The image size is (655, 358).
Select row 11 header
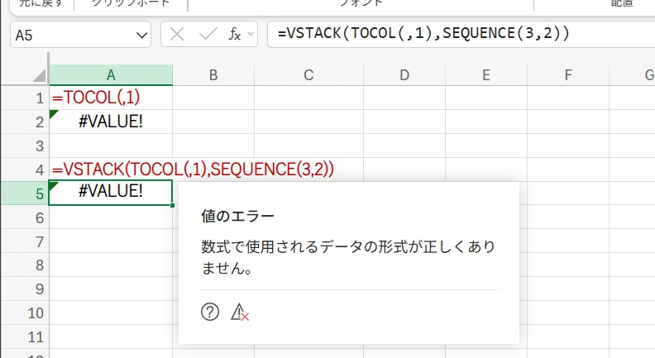(x=25, y=337)
